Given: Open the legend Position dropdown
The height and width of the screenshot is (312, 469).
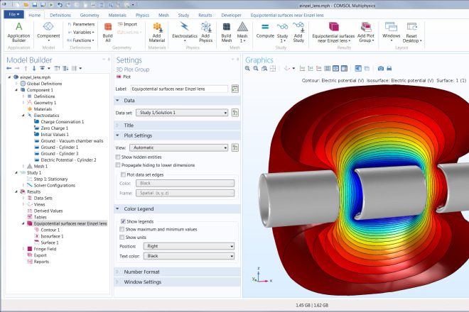Looking at the screenshot, I should (189, 246).
